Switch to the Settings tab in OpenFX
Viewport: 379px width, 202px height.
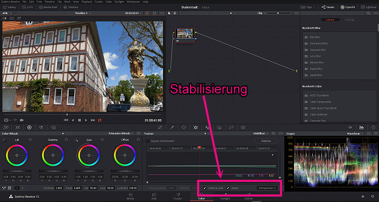(349, 19)
